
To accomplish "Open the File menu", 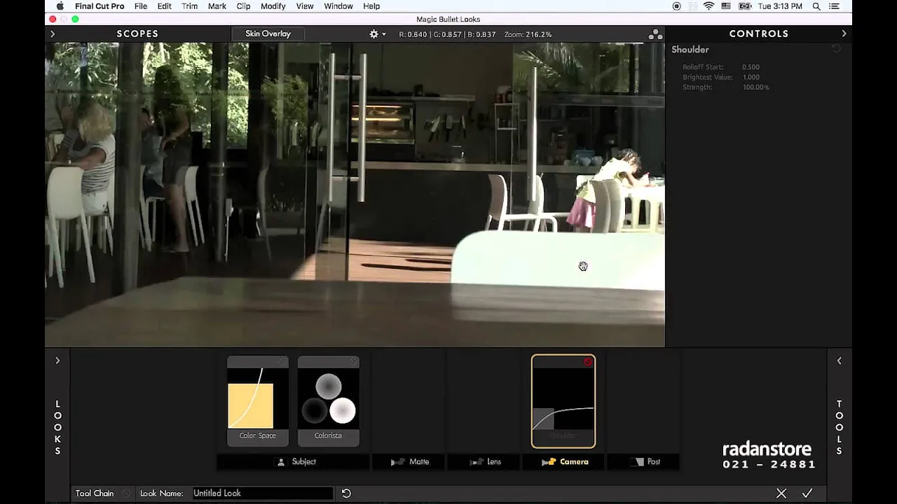I will (141, 6).
